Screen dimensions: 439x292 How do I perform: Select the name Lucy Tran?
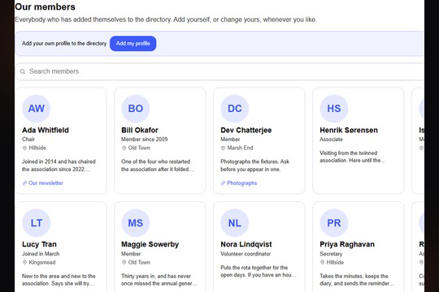(x=40, y=244)
